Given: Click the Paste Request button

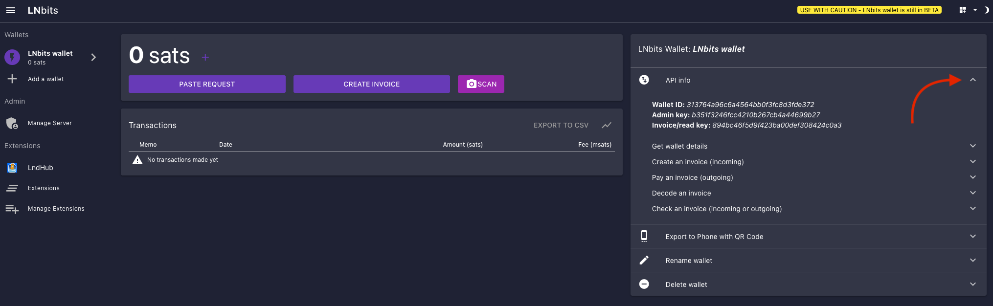Looking at the screenshot, I should 207,84.
